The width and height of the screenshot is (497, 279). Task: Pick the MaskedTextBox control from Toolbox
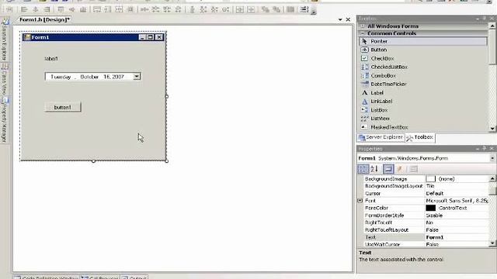pyautogui.click(x=423, y=127)
